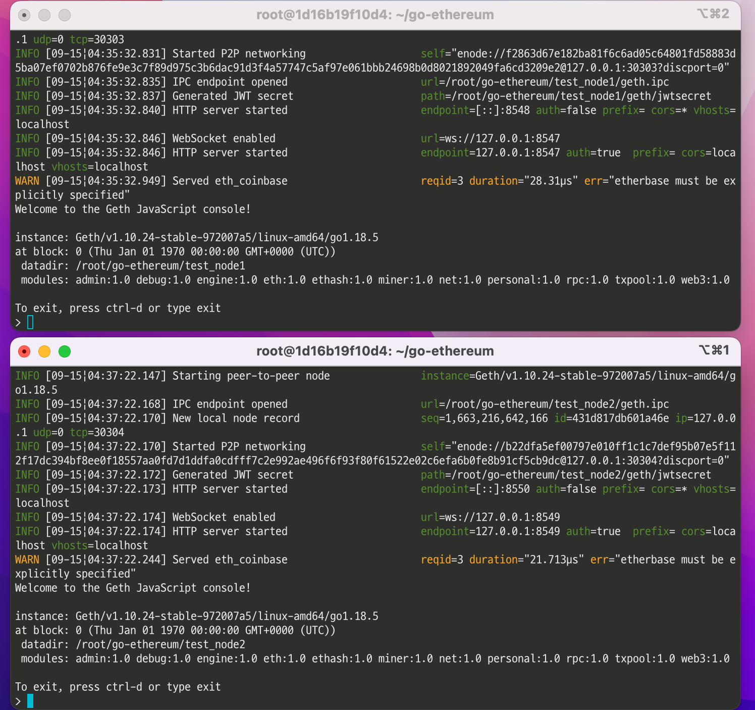Click duration="28.31µs" in top terminal

pos(524,181)
